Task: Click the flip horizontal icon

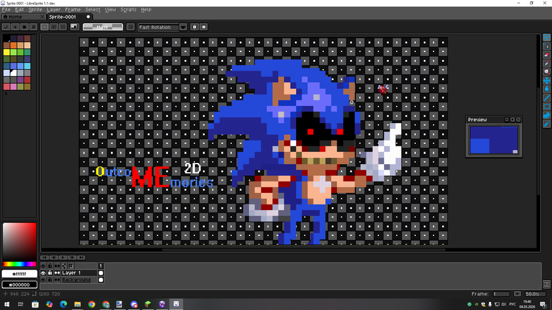Action: [194, 27]
